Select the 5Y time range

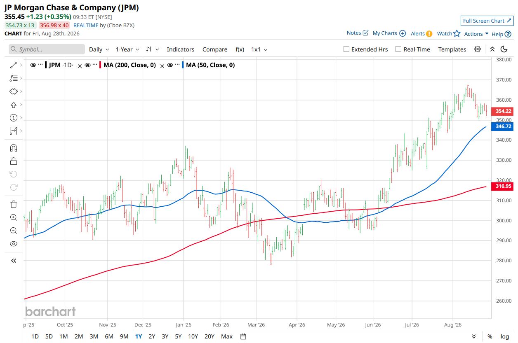(x=178, y=336)
